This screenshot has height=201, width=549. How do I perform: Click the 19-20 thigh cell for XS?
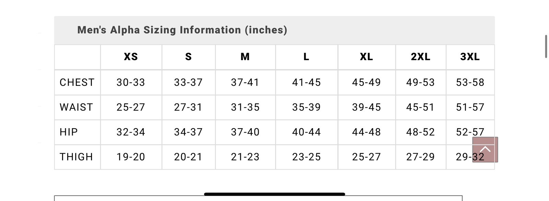131,157
